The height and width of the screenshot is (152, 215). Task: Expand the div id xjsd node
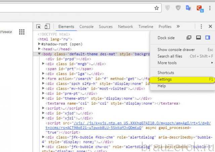coord(43,113)
